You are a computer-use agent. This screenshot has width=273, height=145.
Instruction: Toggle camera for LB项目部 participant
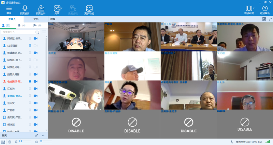[x=36, y=46]
